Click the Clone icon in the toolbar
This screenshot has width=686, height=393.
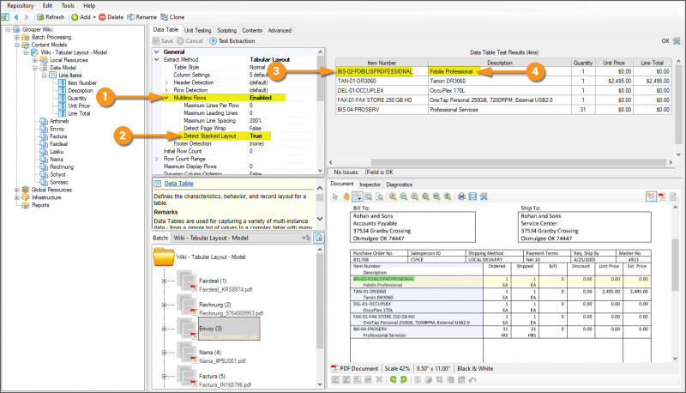[x=164, y=16]
